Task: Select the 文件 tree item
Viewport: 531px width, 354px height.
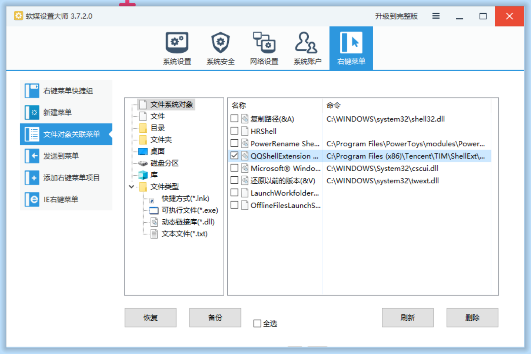Action: pos(157,116)
